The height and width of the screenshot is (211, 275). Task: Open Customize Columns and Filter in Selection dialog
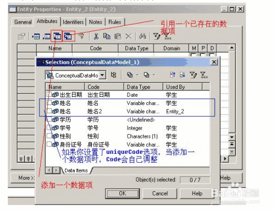pyautogui.click(x=193, y=75)
